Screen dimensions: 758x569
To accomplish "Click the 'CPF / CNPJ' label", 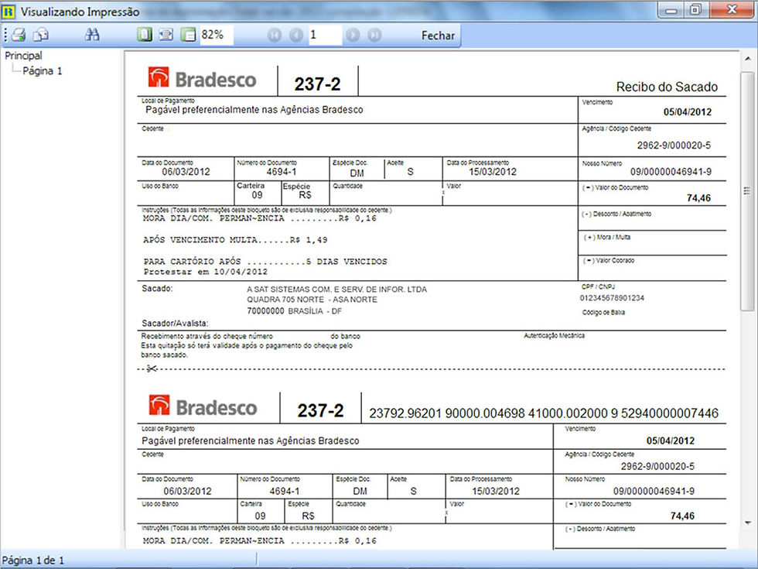I will (x=598, y=286).
